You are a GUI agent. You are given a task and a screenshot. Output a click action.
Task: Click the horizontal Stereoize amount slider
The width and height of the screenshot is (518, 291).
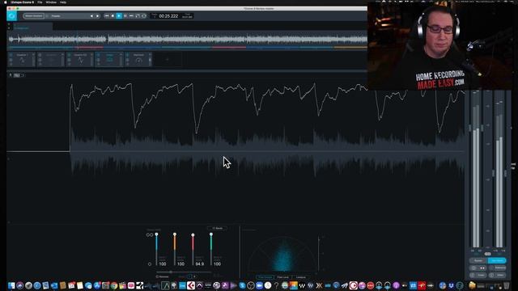tap(184, 272)
